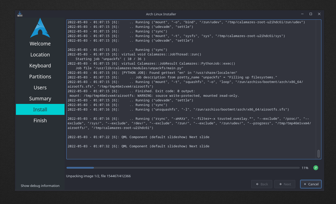The width and height of the screenshot is (336, 204).
Task: Click the 'PythonJob::exec()' log line
Action: pyautogui.click(x=151, y=64)
